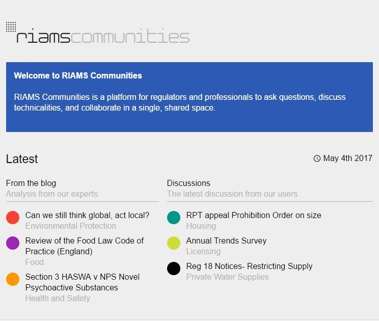Click the clock icon next to the date
This screenshot has height=321, width=379.
[x=317, y=158]
